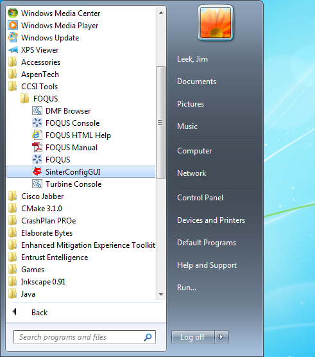
Task: Open the FOQUS Manual PDF icon
Action: point(37,148)
